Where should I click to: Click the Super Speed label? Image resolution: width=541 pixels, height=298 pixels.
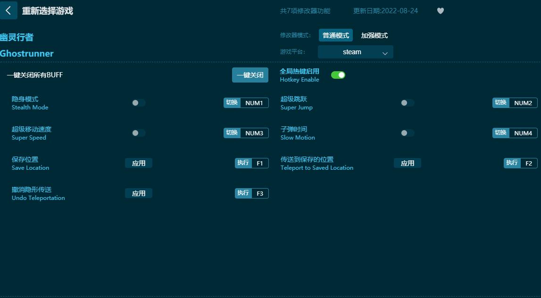click(x=29, y=137)
